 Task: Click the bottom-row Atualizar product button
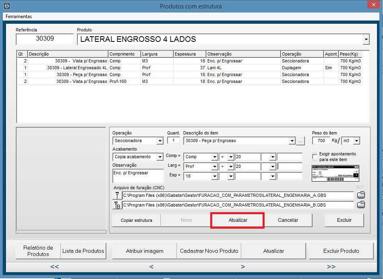pos(273,251)
